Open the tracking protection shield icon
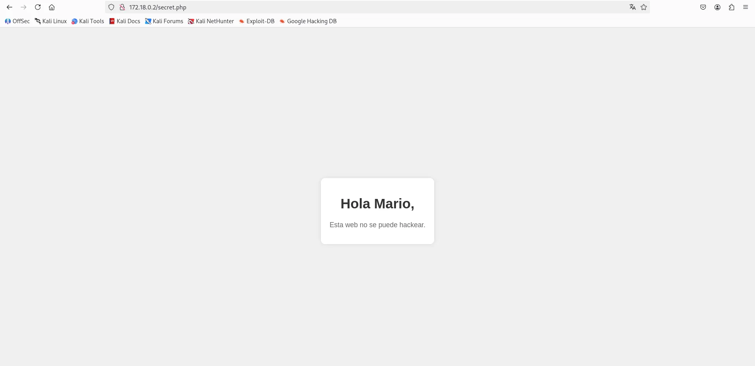This screenshot has width=755, height=366. (111, 7)
